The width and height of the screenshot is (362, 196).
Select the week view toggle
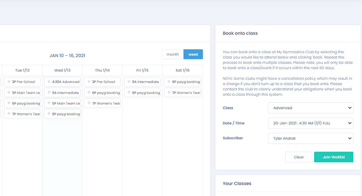click(193, 54)
